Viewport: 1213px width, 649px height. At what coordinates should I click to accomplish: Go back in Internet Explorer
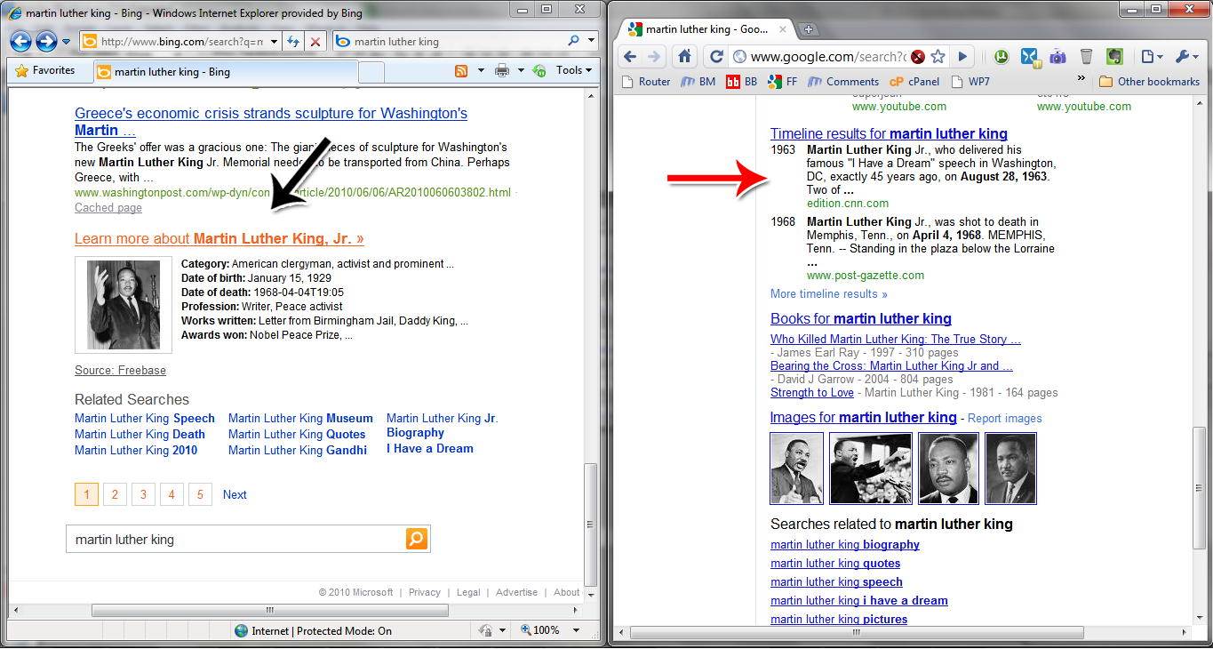tap(21, 41)
